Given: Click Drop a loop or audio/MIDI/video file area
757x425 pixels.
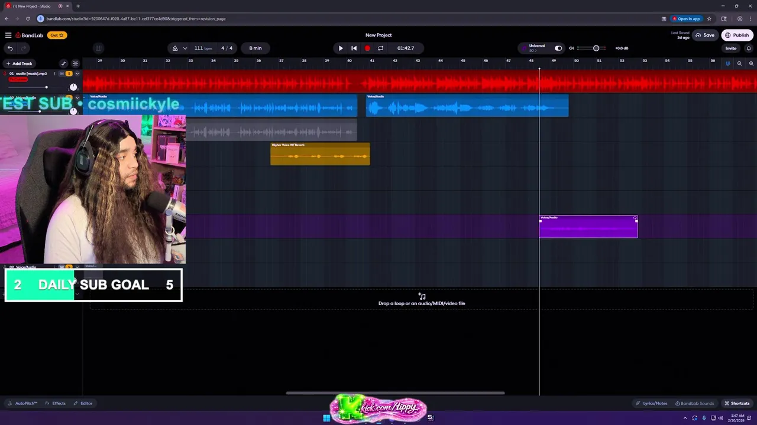Looking at the screenshot, I should tap(422, 300).
